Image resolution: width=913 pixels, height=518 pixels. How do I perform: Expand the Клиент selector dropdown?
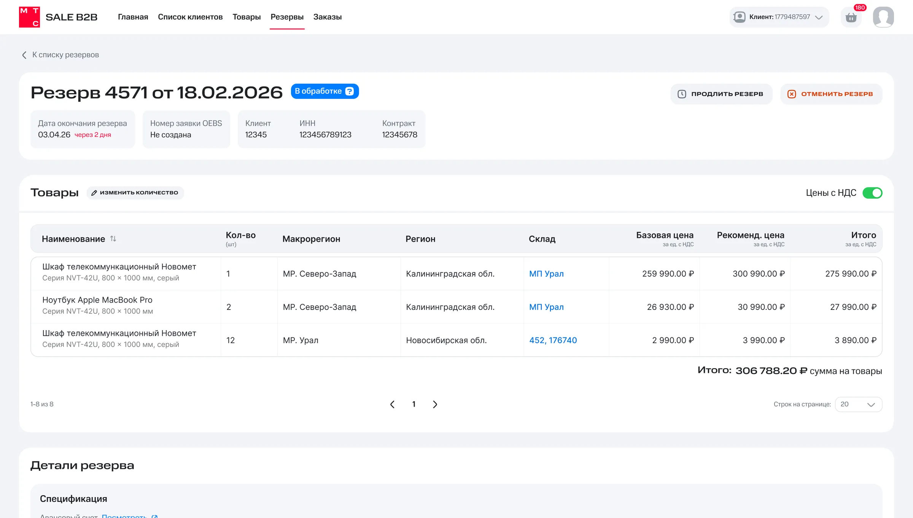point(779,17)
